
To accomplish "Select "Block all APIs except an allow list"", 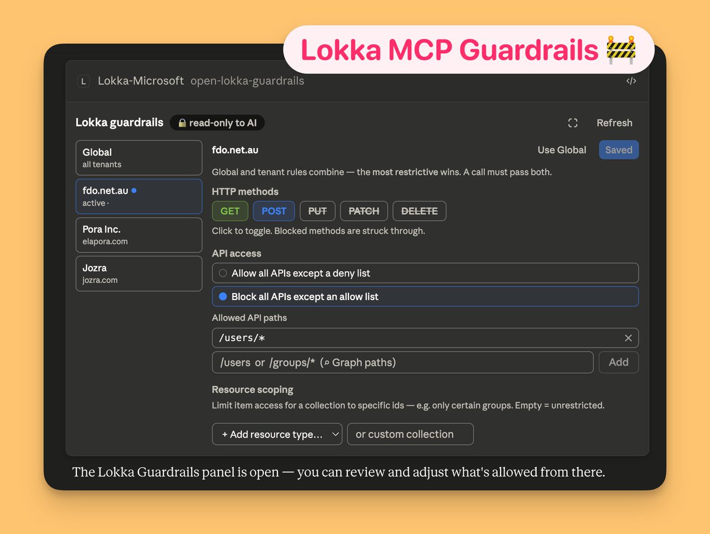I will click(425, 297).
